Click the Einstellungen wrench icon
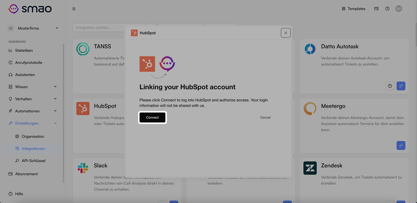 [x=11, y=123]
